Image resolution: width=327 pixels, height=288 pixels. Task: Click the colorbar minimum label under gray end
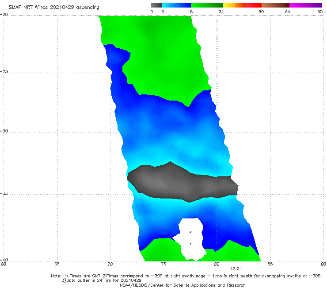tap(152, 12)
